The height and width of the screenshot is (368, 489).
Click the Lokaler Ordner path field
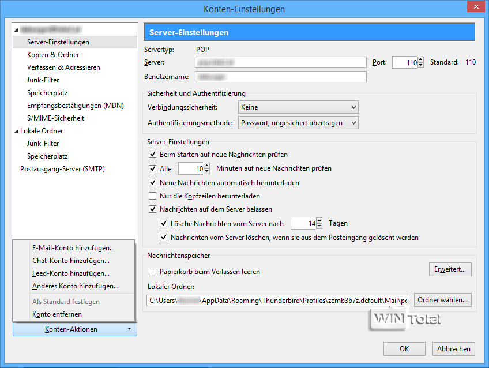(x=277, y=301)
